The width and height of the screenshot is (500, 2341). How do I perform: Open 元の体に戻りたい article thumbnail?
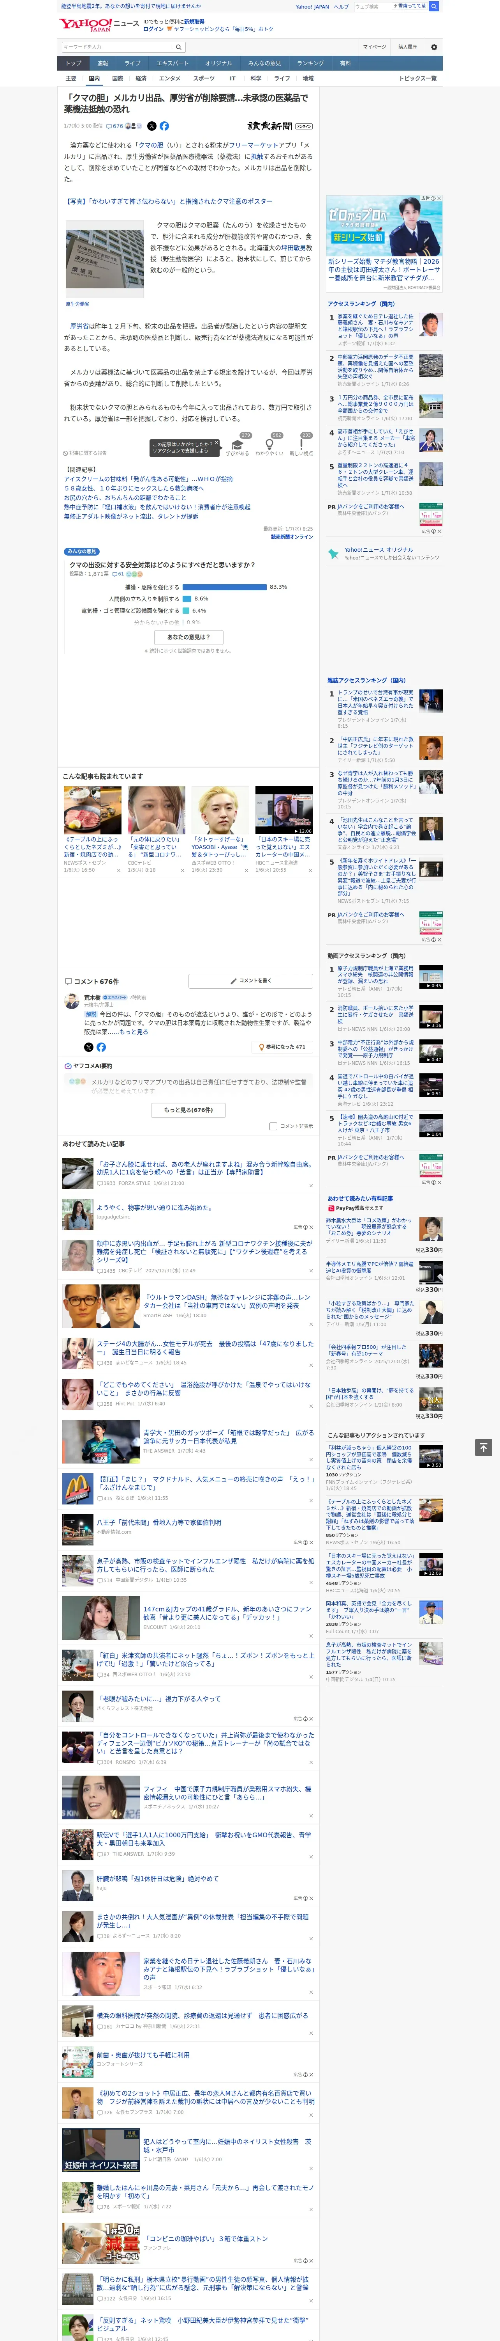(x=156, y=811)
